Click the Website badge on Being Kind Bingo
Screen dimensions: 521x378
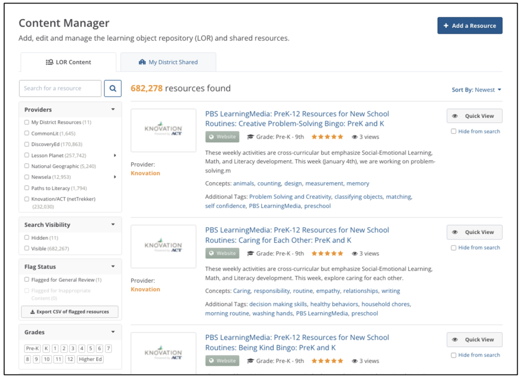(222, 361)
